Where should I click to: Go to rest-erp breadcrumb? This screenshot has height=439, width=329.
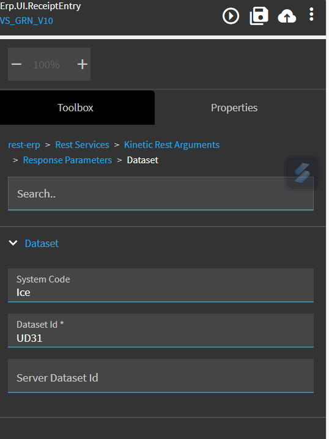coord(24,145)
